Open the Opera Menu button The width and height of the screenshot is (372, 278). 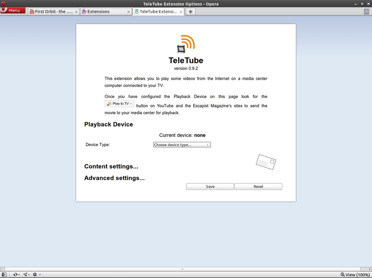[13, 11]
